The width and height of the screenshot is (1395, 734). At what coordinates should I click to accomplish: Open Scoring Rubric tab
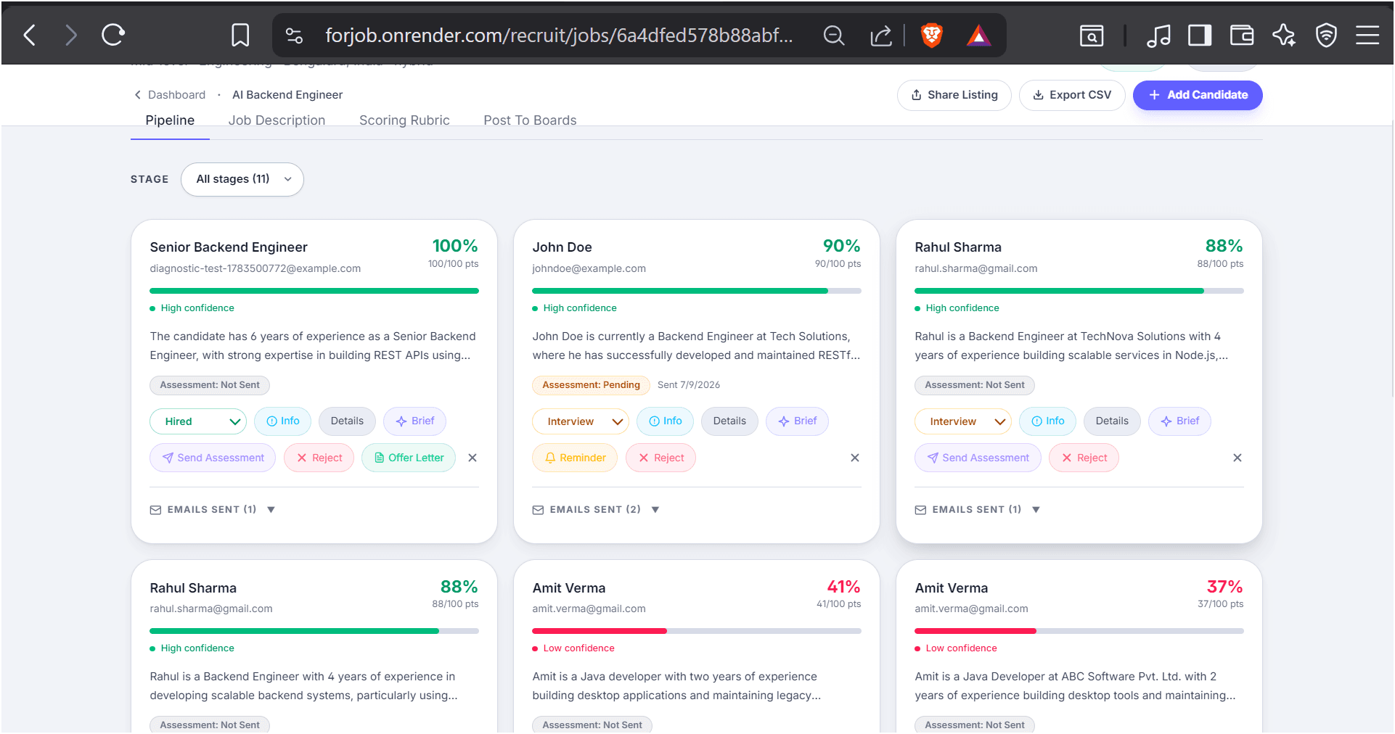[404, 120]
